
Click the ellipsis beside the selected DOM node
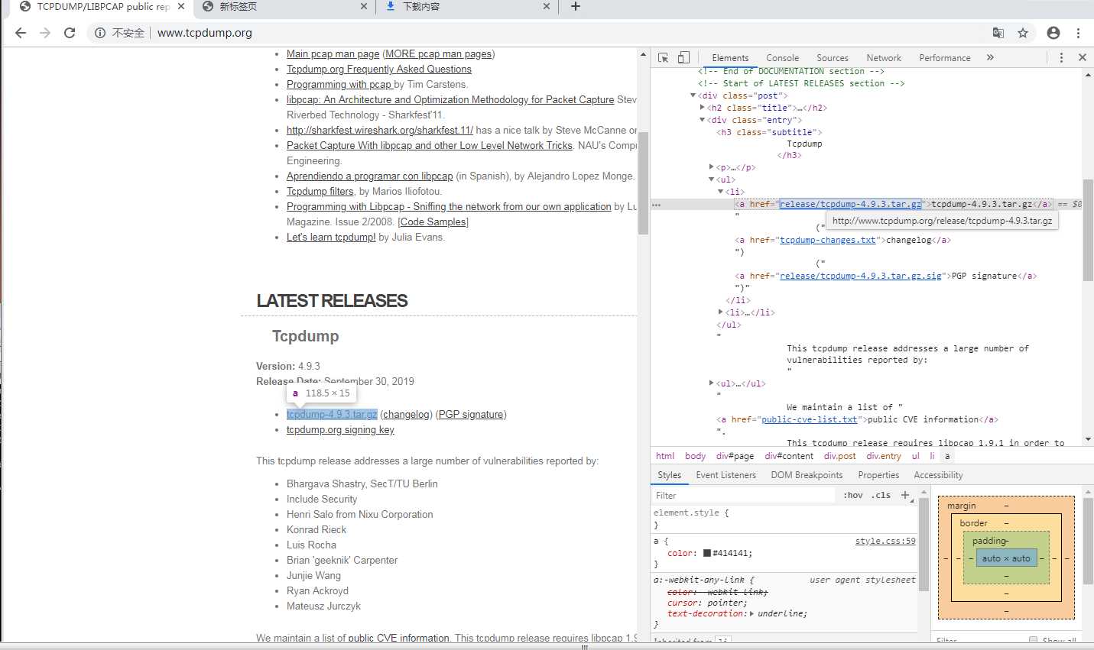click(x=656, y=205)
